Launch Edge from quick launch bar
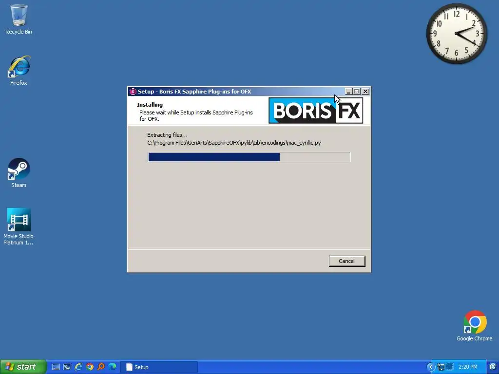Image resolution: width=499 pixels, height=374 pixels. point(113,367)
